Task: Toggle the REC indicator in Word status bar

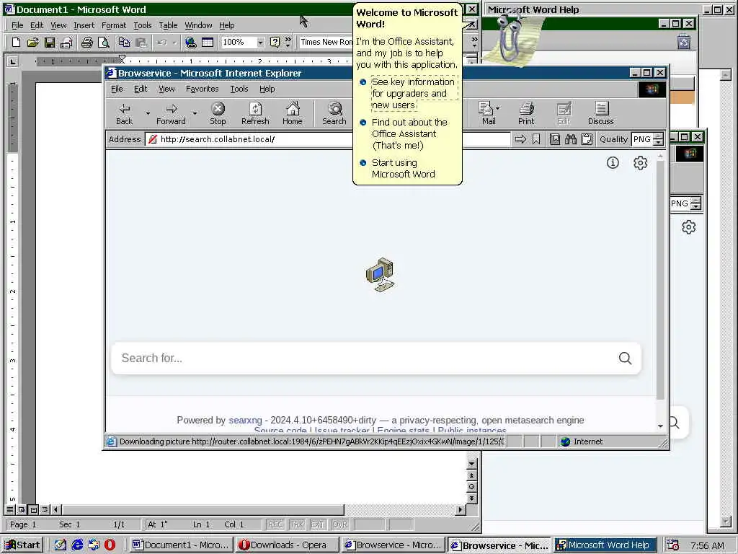Action: [275, 524]
